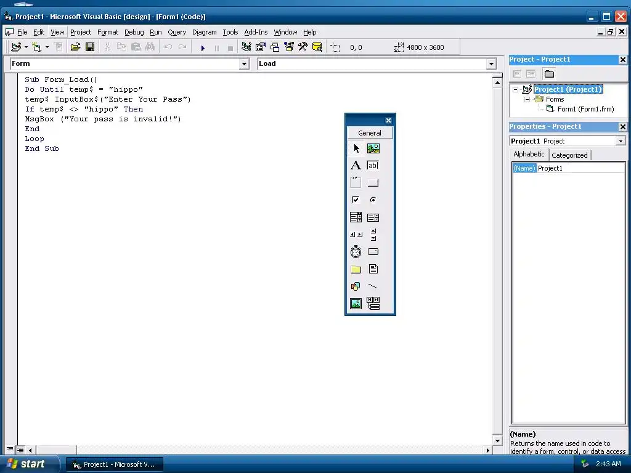Switch to Full Module View at code window bottom
Image resolution: width=631 pixels, height=473 pixels.
coord(20,450)
